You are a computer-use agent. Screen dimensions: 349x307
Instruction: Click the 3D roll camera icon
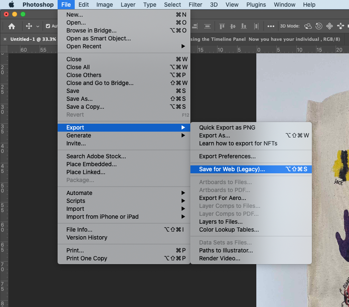[x=319, y=26]
